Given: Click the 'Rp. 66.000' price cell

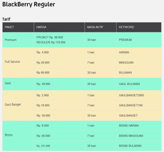Looking at the screenshot, I should click(x=59, y=136).
